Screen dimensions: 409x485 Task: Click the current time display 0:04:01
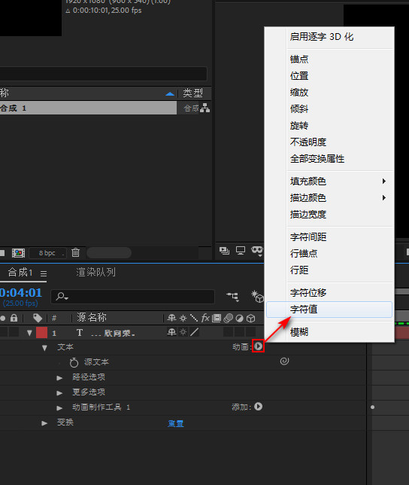(x=21, y=293)
